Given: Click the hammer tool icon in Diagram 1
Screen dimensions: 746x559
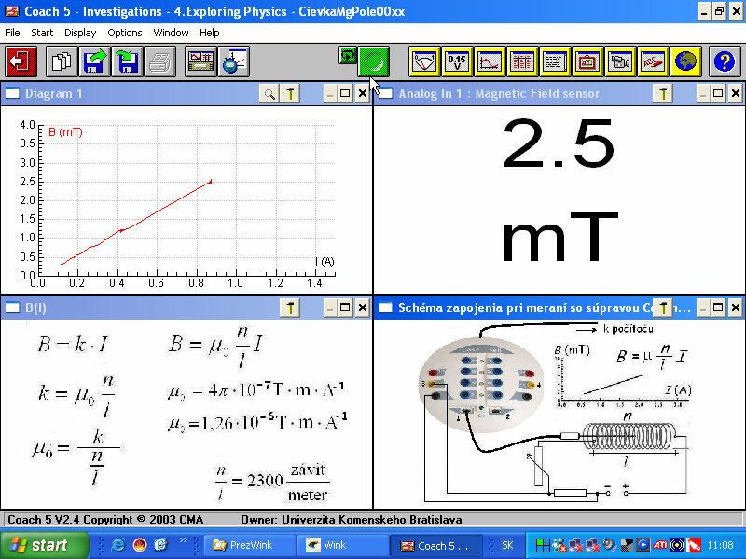Looking at the screenshot, I should [290, 94].
